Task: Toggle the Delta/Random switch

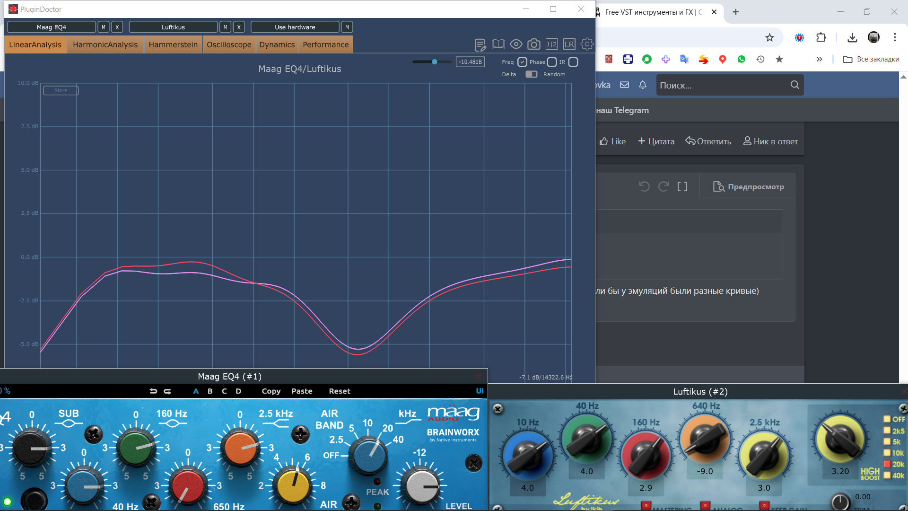Action: click(532, 74)
